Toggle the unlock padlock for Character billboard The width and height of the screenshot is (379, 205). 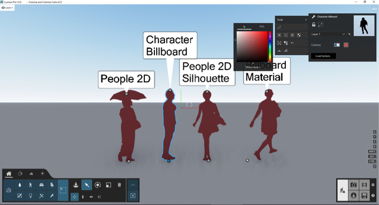pos(313,24)
